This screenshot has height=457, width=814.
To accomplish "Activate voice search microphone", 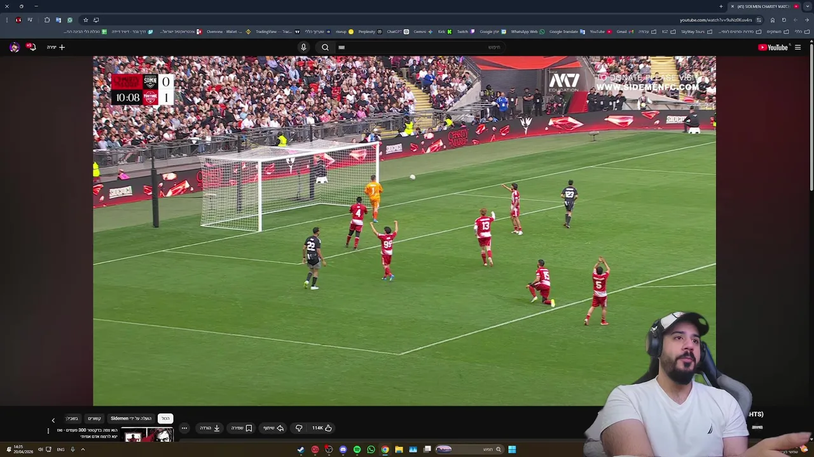I will [x=303, y=47].
